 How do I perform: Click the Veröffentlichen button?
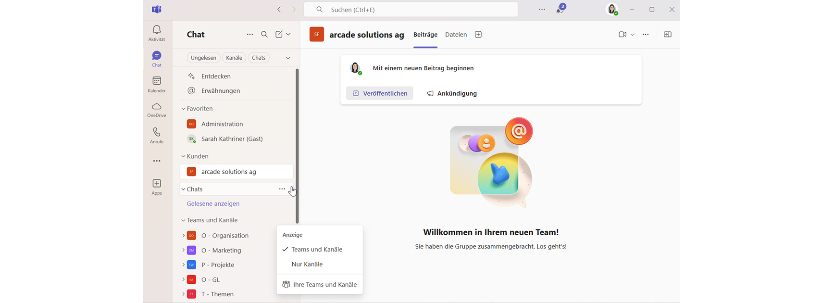tap(380, 93)
